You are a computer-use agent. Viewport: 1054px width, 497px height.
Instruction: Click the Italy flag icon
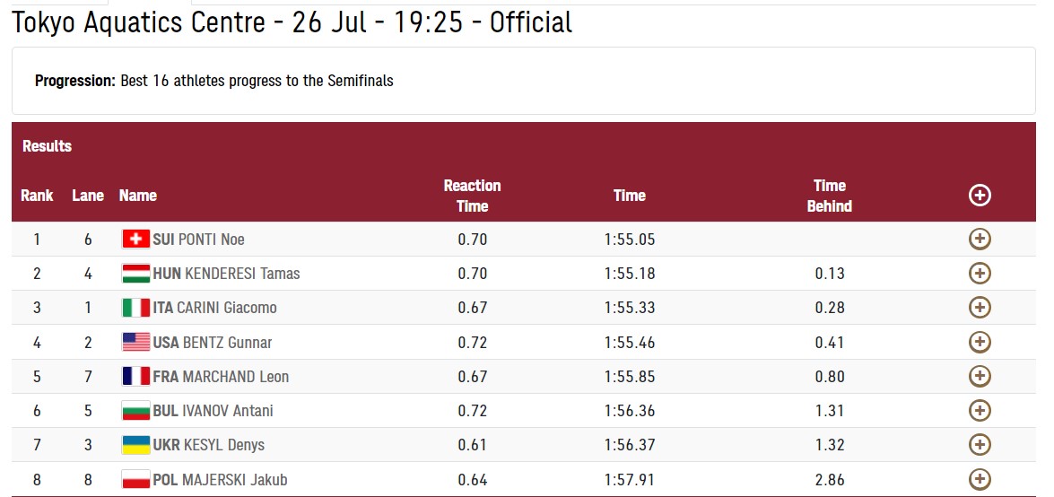coord(135,308)
